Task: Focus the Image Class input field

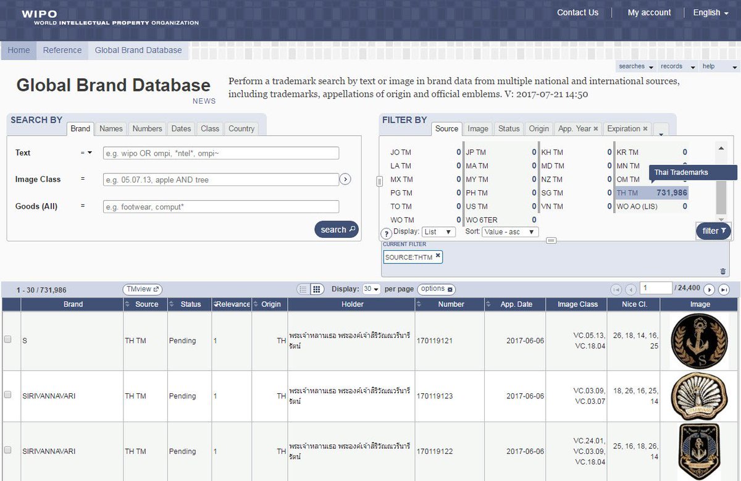Action: (x=221, y=180)
